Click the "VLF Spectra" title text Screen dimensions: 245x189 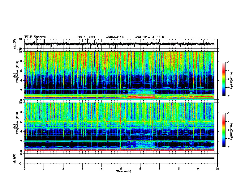(x=35, y=37)
